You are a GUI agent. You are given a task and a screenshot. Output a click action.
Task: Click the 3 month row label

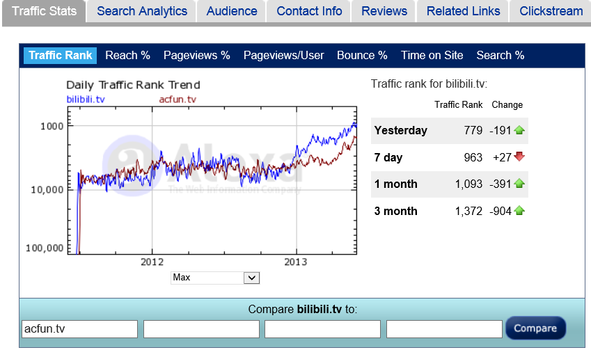[396, 211]
